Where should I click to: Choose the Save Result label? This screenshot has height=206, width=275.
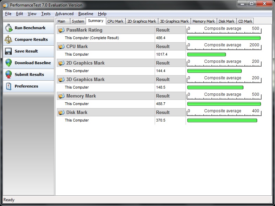pos(26,51)
